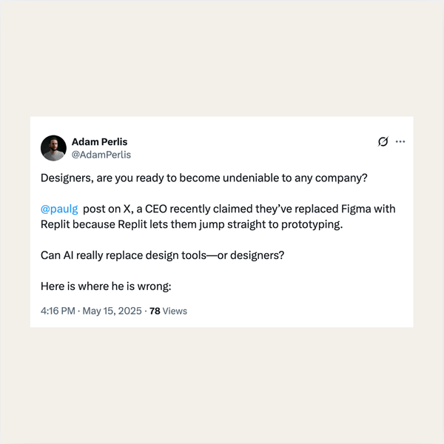444x444 pixels.
Task: Open the Adam Perlis display name
Action: coord(99,141)
